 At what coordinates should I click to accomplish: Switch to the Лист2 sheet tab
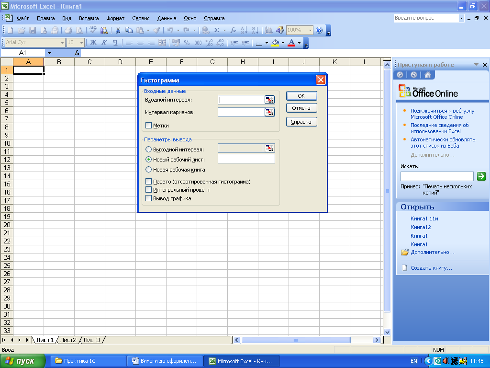[x=68, y=340]
